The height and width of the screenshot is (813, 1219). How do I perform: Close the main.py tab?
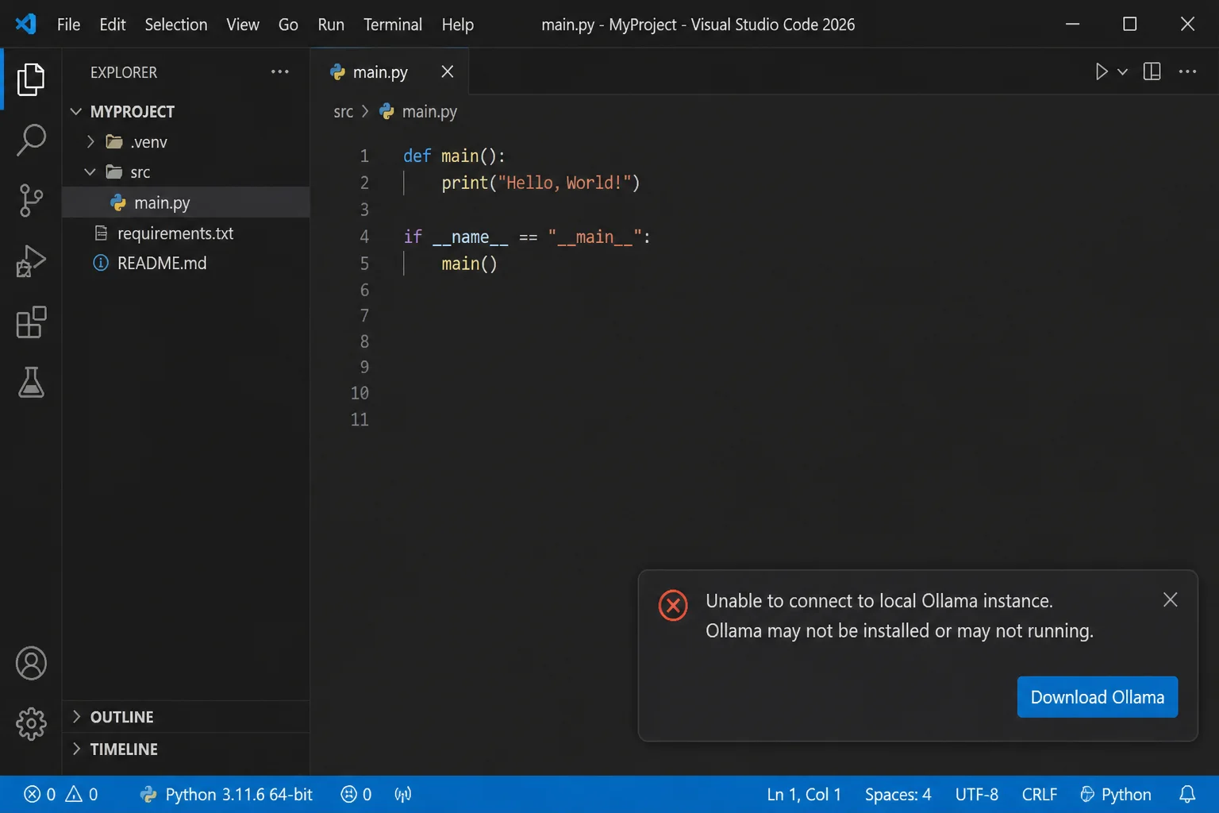coord(448,71)
